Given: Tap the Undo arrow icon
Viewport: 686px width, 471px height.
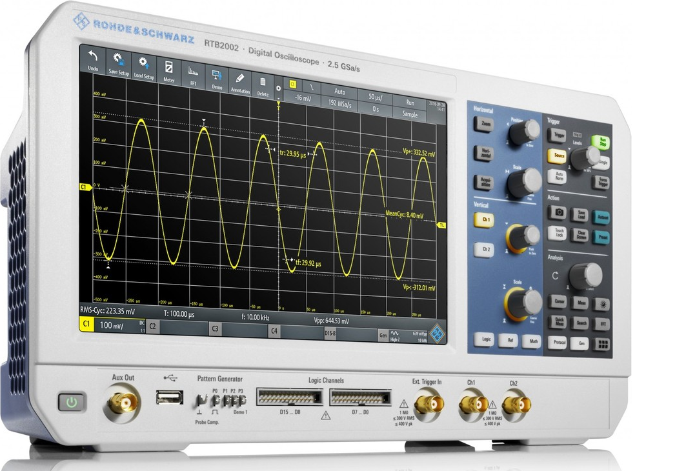Looking at the screenshot, I should click(x=92, y=57).
